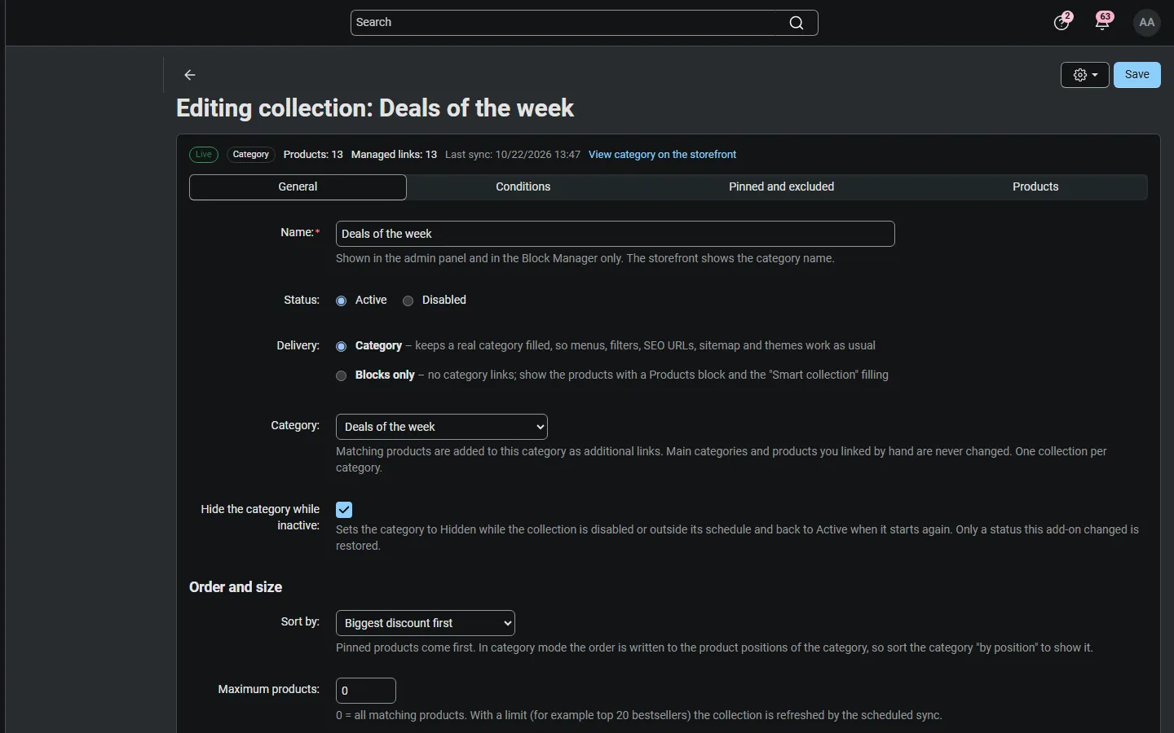Open the Pinned and excluded tab

click(781, 187)
